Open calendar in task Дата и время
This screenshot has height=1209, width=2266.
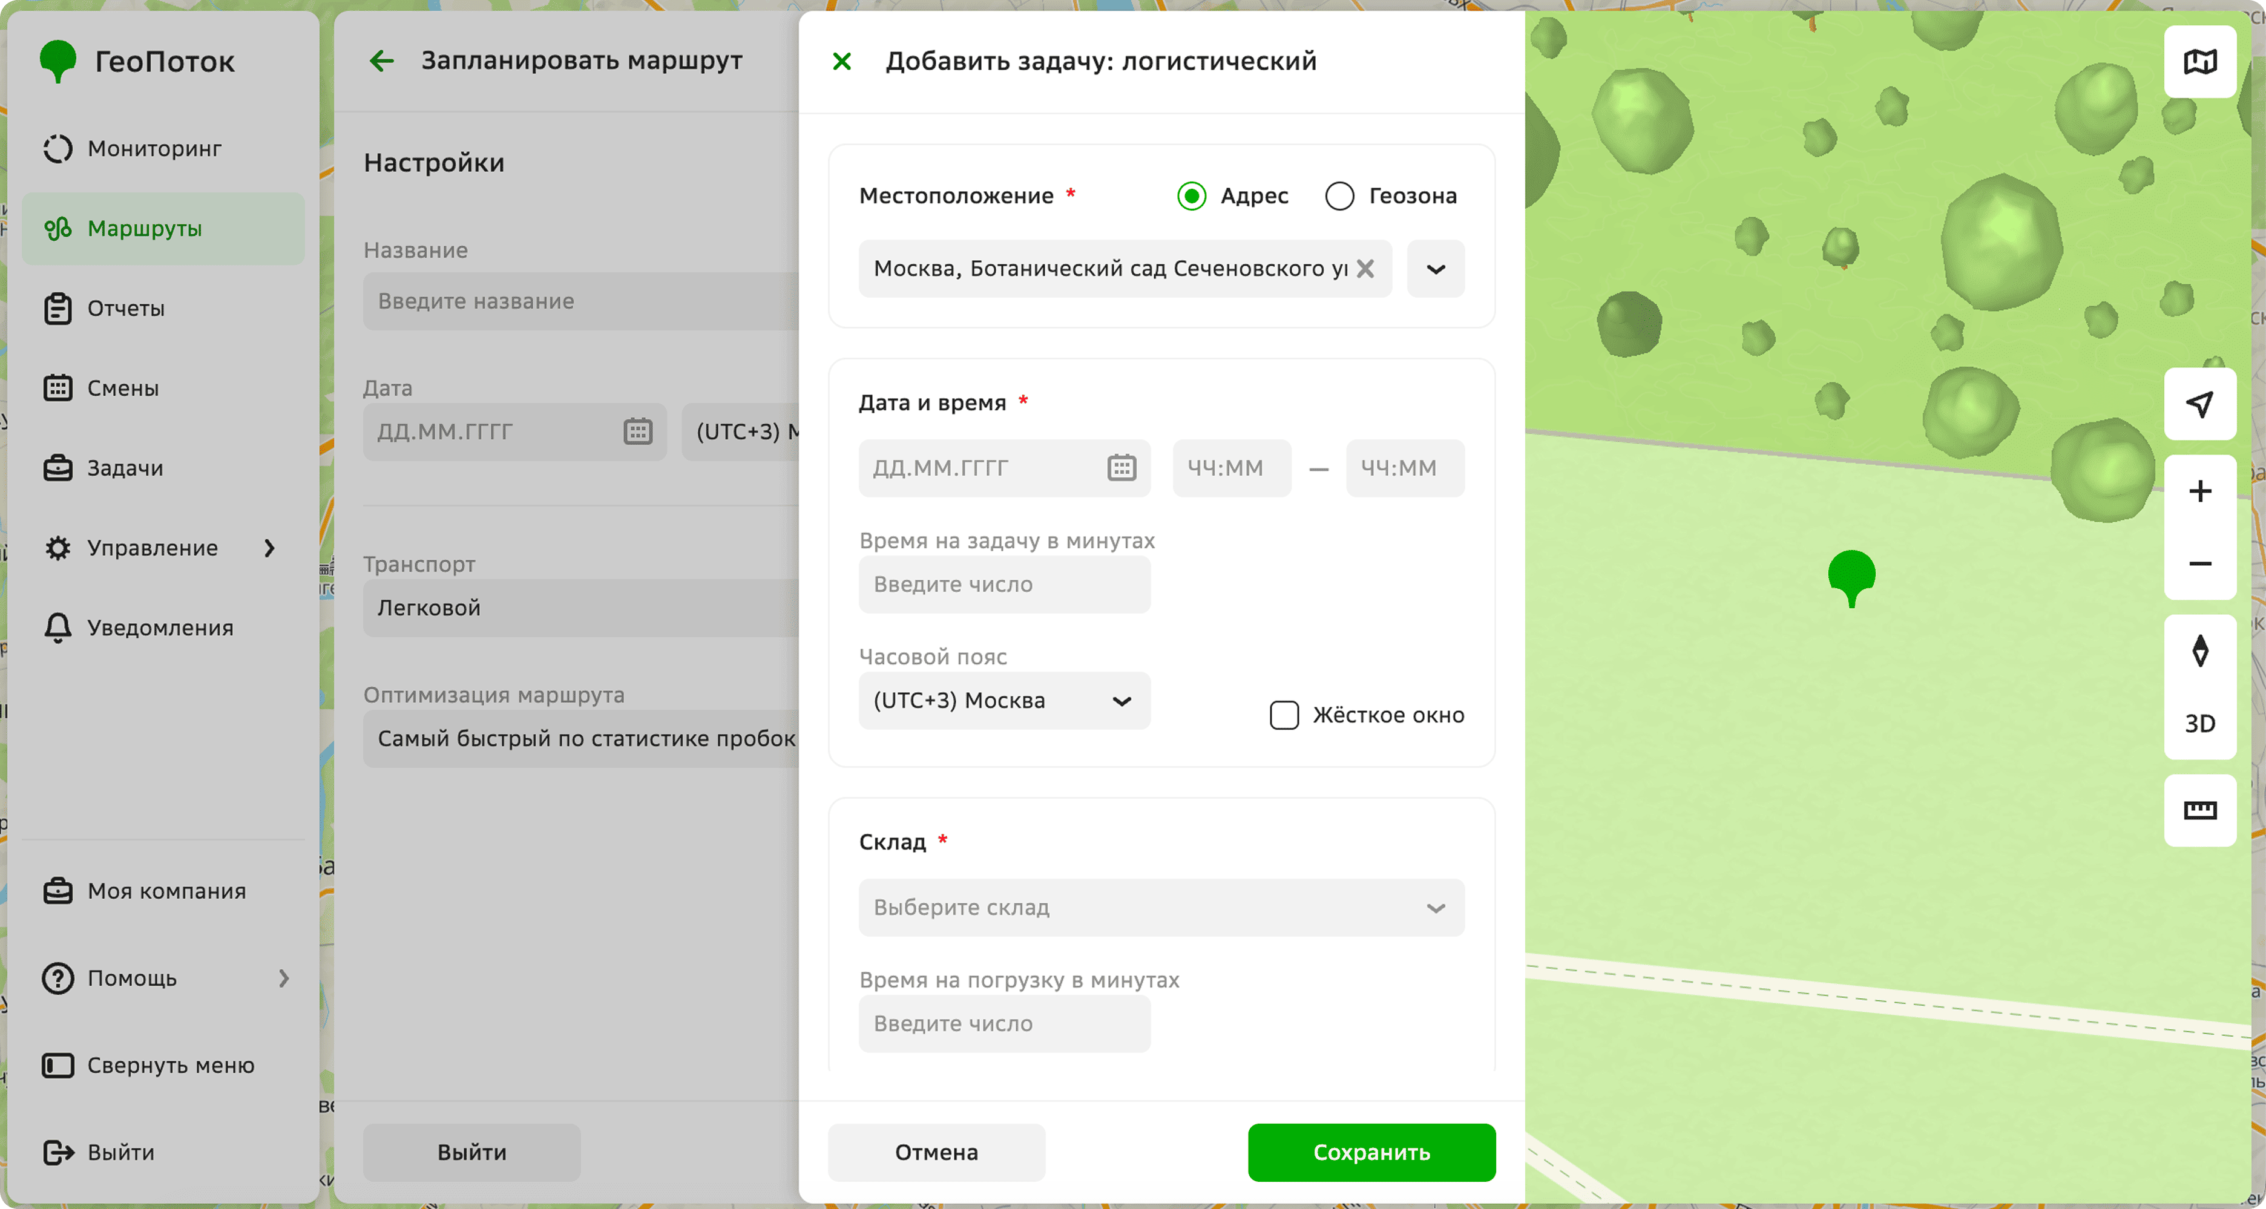click(x=1122, y=468)
